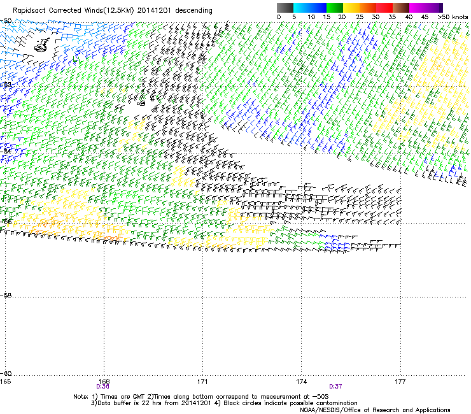Click the '177' longitude axis label
Screen dimensions: 471x414
400,382
